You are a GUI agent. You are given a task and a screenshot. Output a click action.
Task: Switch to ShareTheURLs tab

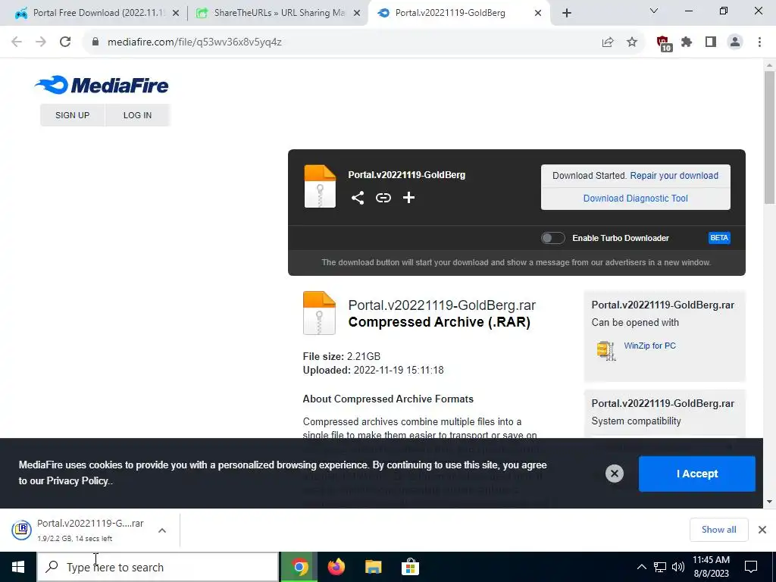point(279,13)
